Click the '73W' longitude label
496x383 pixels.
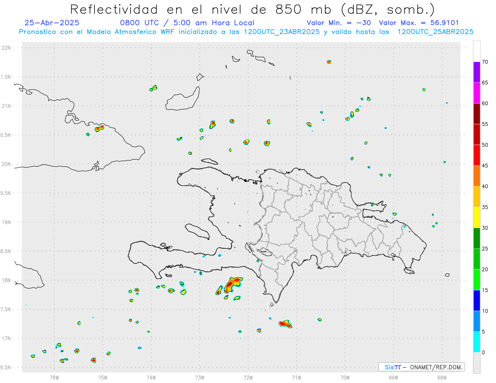(x=200, y=377)
